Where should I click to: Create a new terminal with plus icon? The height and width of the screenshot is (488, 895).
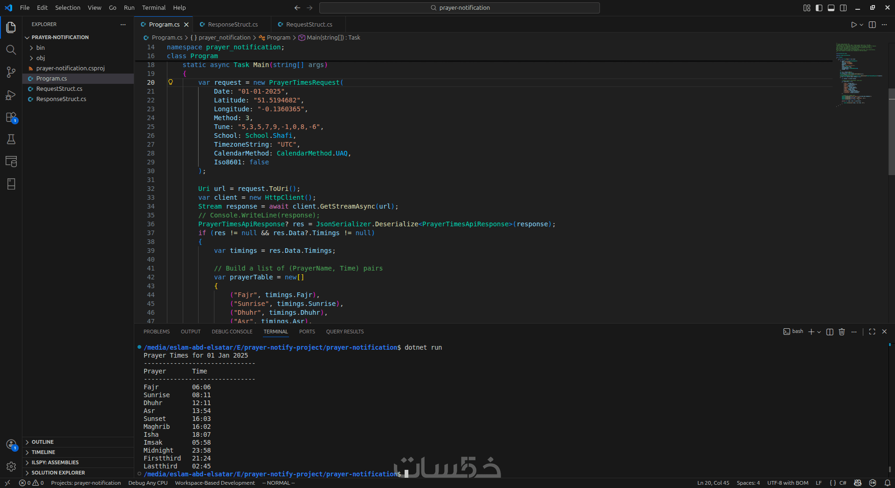click(x=811, y=332)
